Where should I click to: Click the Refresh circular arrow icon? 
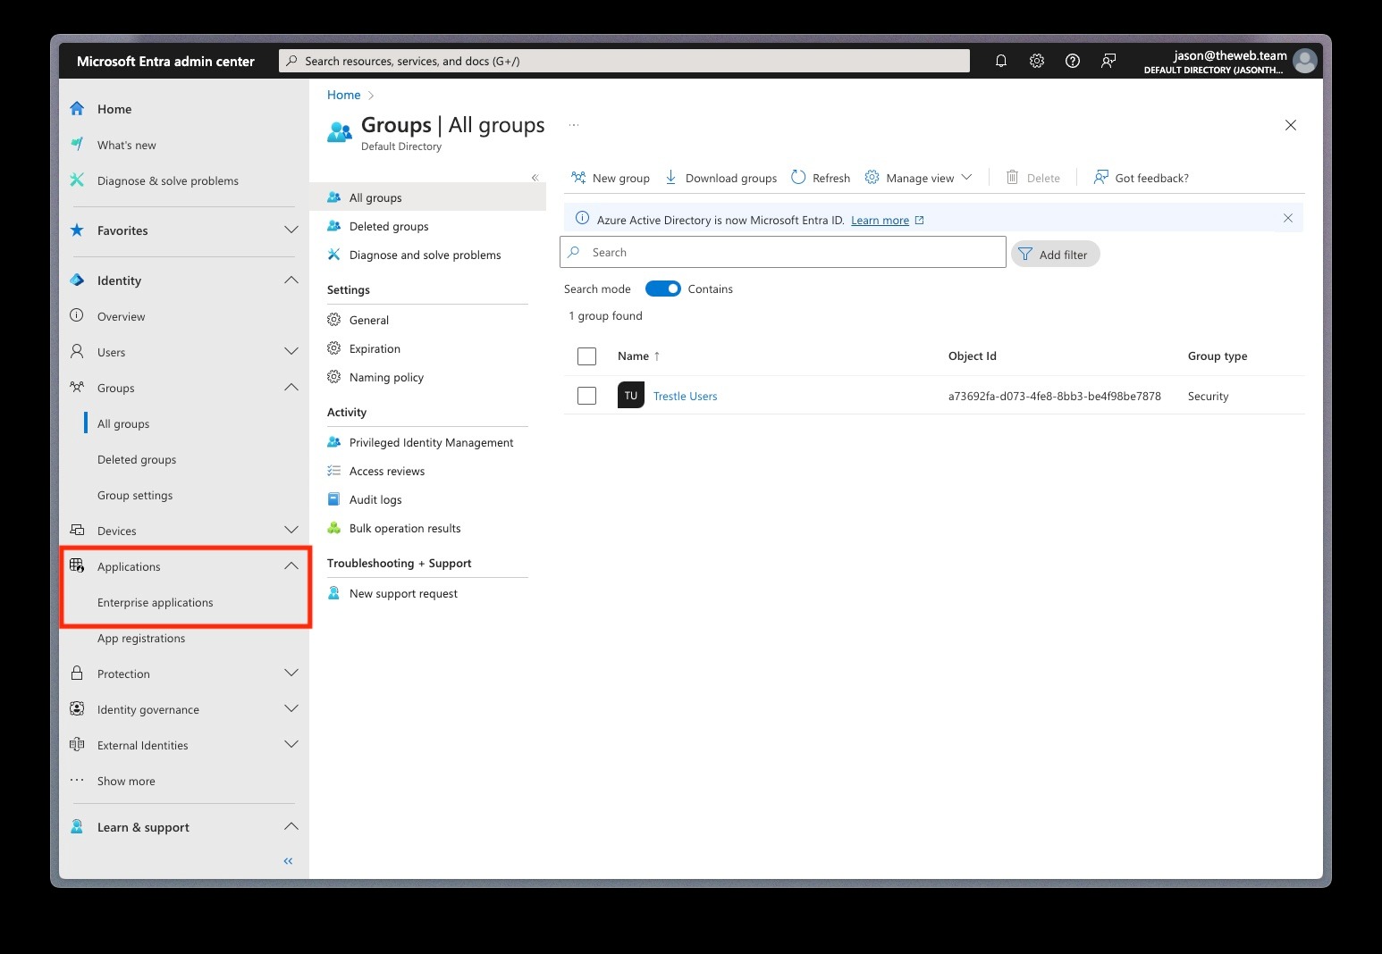[798, 178]
